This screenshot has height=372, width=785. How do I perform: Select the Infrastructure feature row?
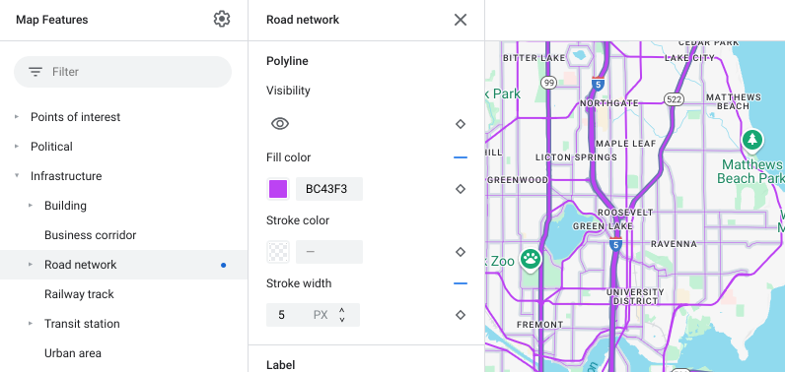pyautogui.click(x=123, y=176)
